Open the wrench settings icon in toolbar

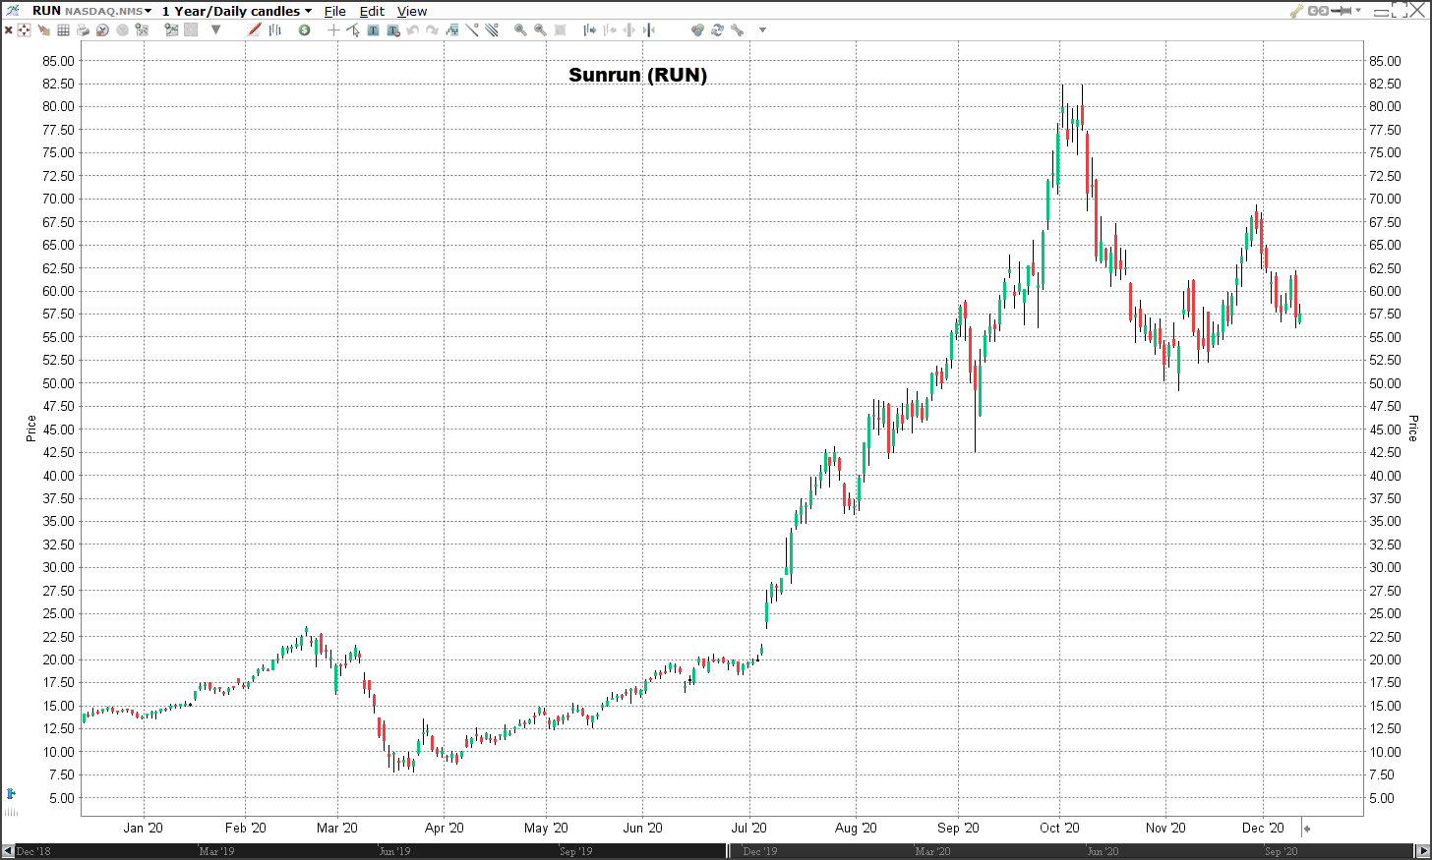(x=737, y=30)
